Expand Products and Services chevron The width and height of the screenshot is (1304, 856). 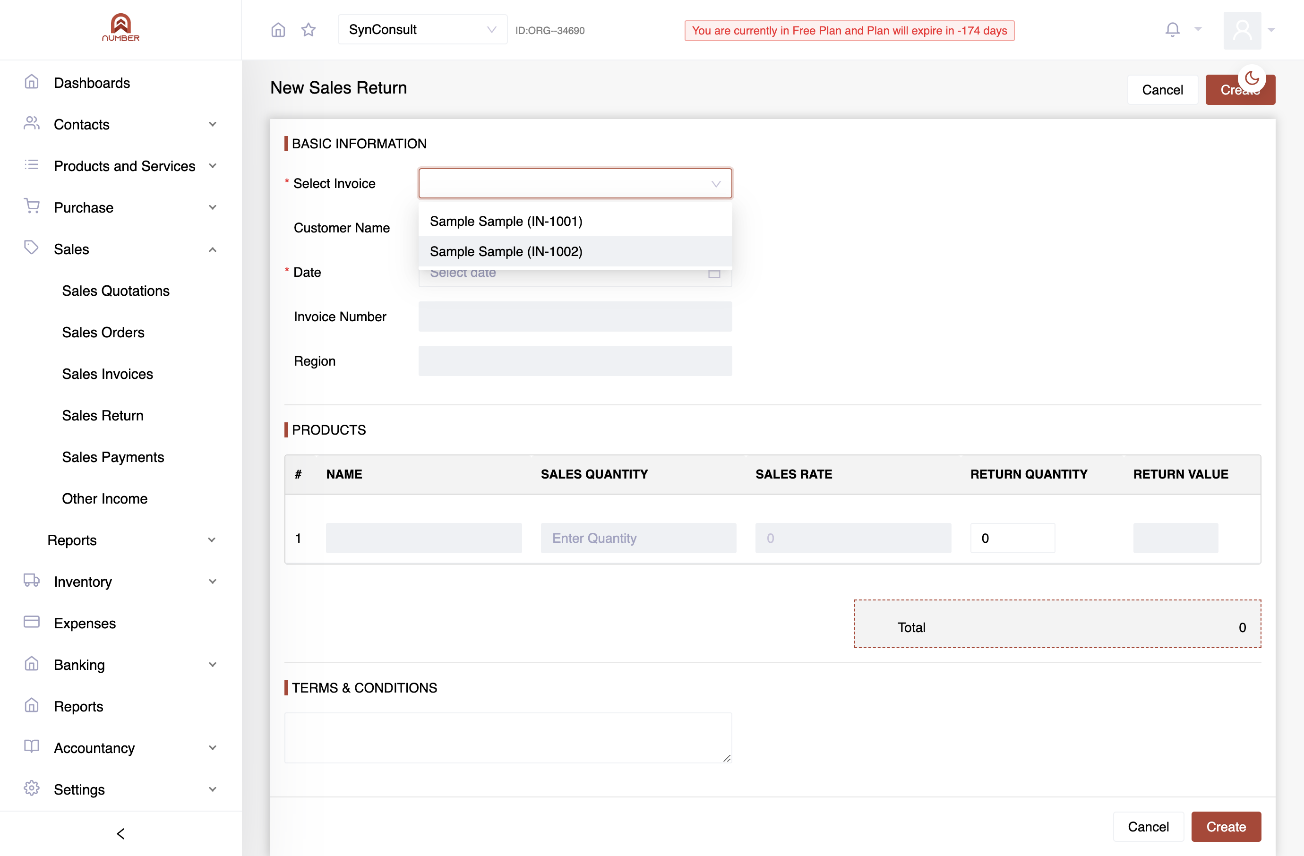point(213,166)
